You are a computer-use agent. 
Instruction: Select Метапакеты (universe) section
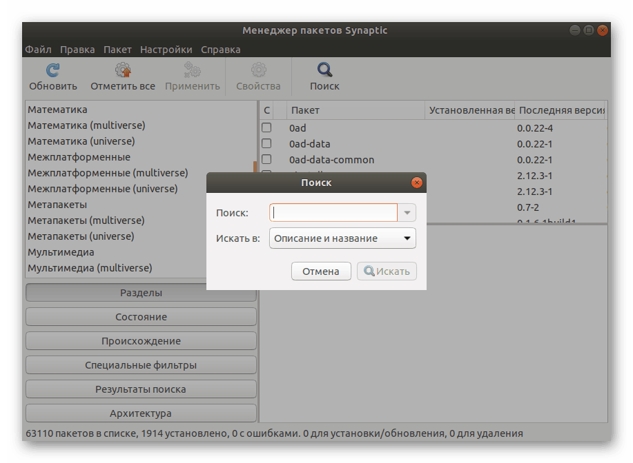[x=81, y=236]
